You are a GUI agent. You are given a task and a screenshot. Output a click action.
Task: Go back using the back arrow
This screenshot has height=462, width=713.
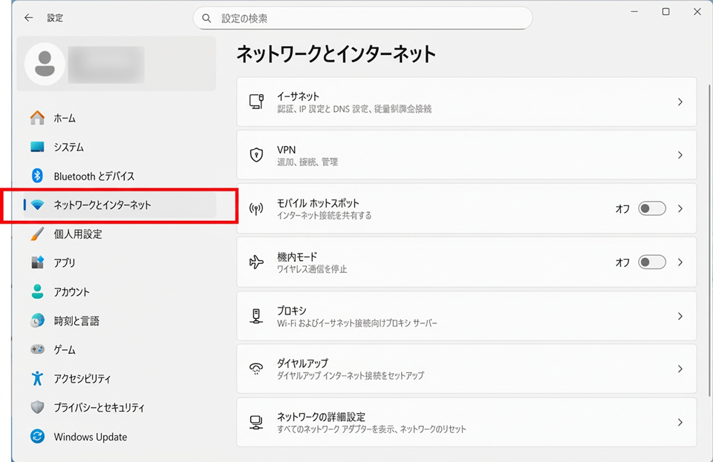[28, 18]
